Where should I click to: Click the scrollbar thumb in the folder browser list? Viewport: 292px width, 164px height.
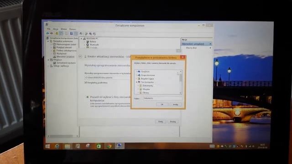pyautogui.click(x=181, y=77)
